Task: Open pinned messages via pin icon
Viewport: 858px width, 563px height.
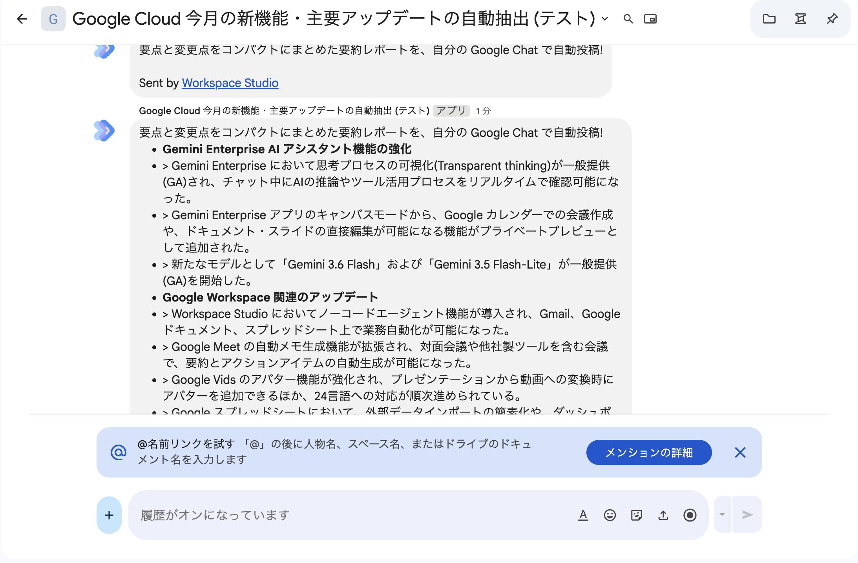Action: point(832,19)
